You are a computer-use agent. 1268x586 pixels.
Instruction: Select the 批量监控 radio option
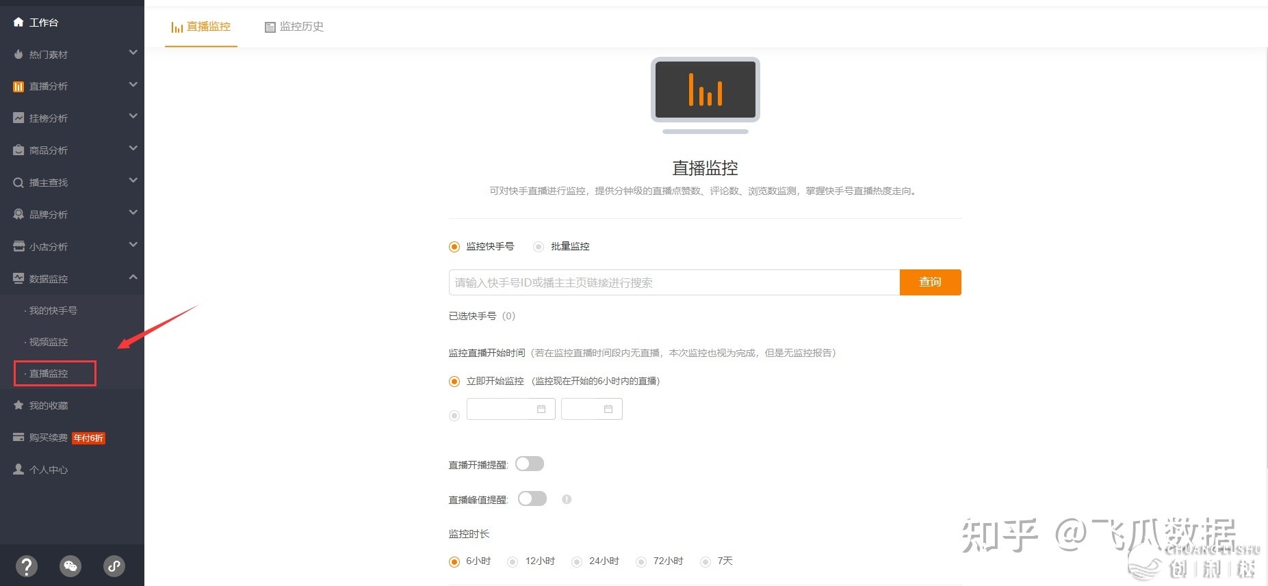539,247
